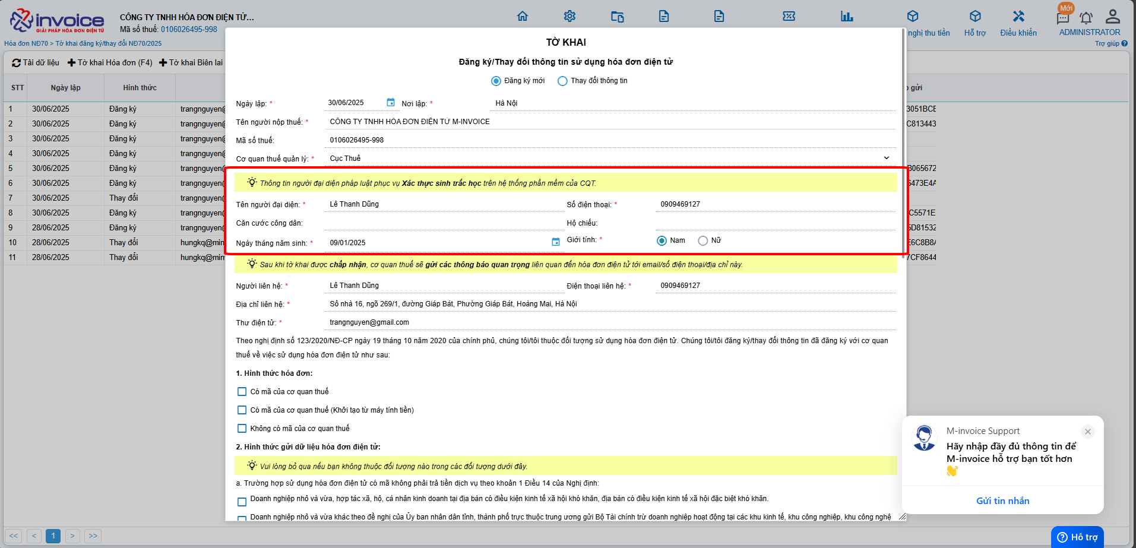This screenshot has width=1136, height=548.
Task: Click Hóa đơn NĐ70 breadcrumb link
Action: coord(26,43)
